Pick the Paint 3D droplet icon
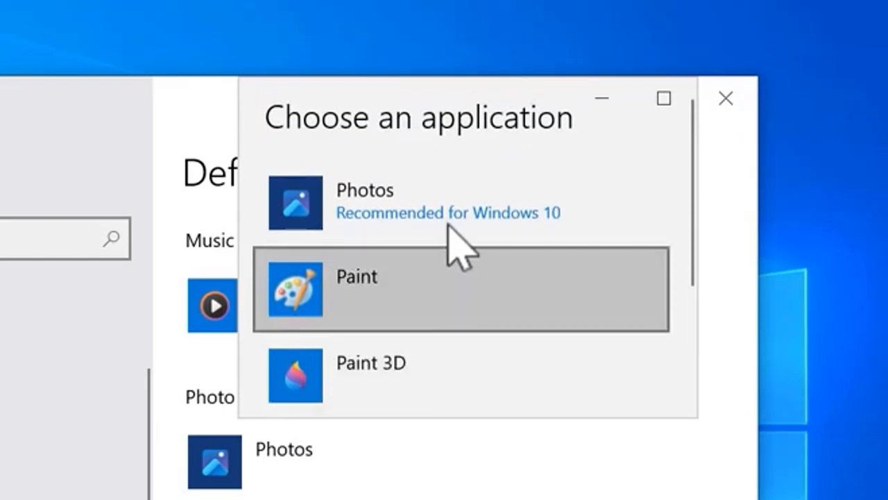This screenshot has width=888, height=500. [296, 376]
